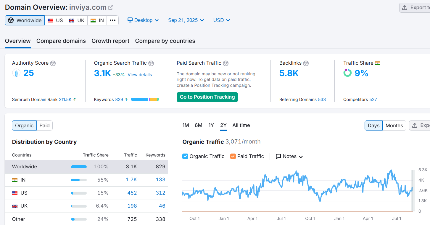Click the Keywords 829 link
This screenshot has height=225, width=430.
119,100
